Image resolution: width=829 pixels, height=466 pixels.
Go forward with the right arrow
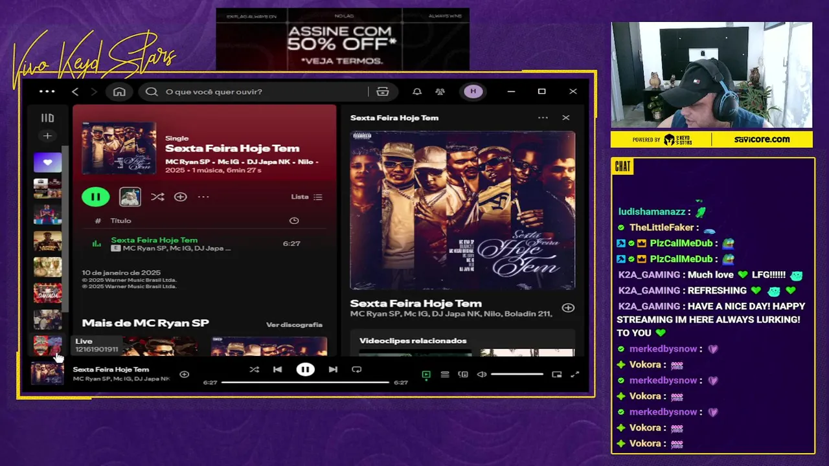[93, 92]
